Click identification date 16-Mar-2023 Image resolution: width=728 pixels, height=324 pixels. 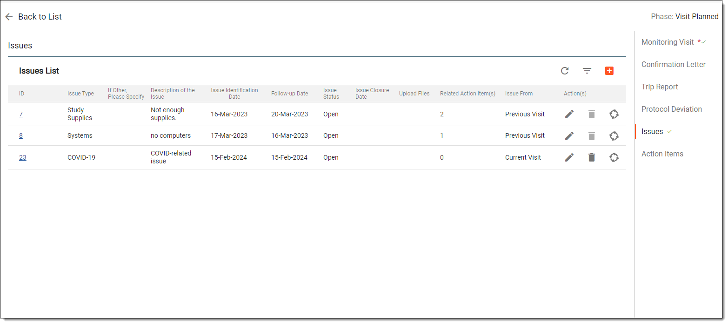click(x=229, y=114)
